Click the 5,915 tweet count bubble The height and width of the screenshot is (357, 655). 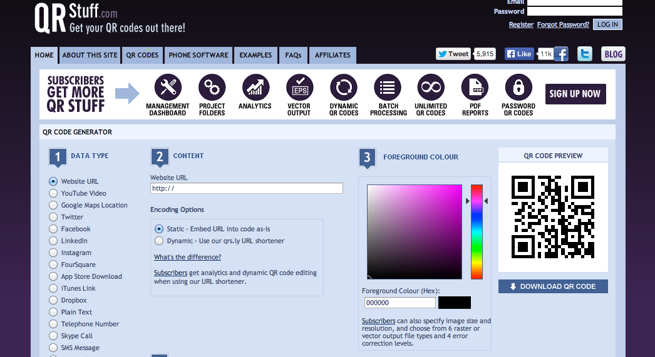pyautogui.click(x=485, y=54)
